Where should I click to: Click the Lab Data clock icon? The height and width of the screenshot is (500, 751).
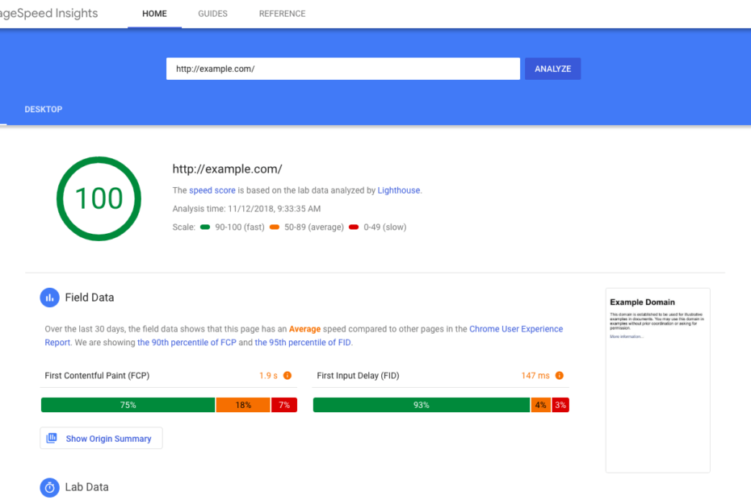tap(49, 487)
